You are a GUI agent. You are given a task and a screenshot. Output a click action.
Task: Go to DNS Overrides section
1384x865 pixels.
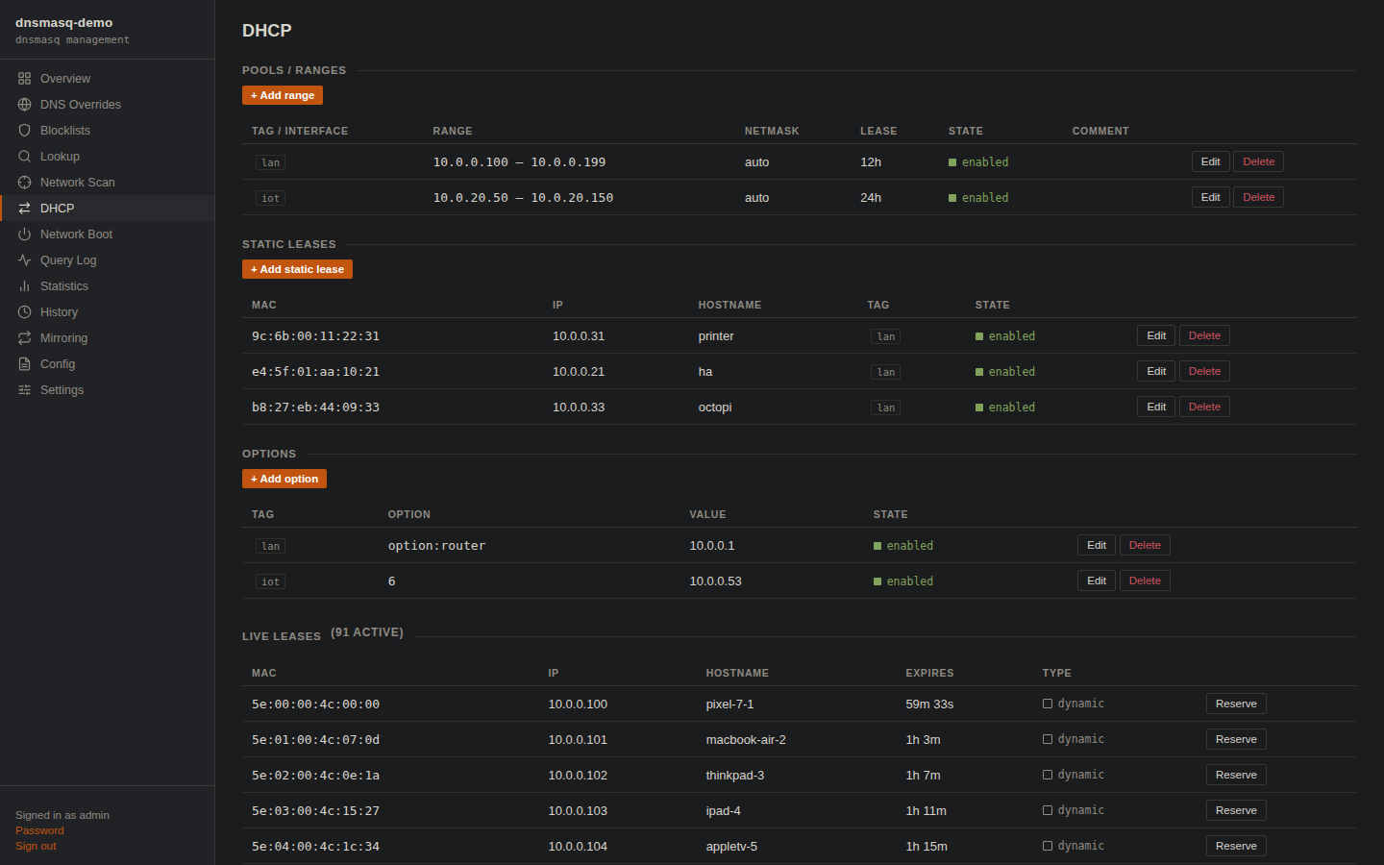(107, 105)
